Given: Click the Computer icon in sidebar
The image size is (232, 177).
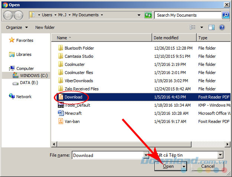Looking at the screenshot, I should pyautogui.click(x=12, y=69).
